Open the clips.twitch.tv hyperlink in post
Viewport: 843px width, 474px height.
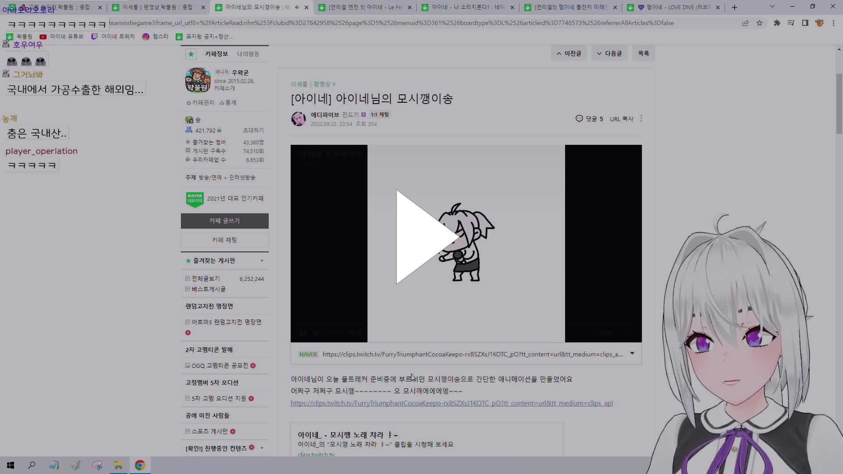pyautogui.click(x=451, y=403)
